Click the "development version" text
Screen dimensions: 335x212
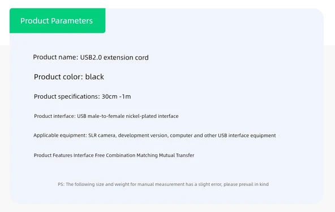143,135
